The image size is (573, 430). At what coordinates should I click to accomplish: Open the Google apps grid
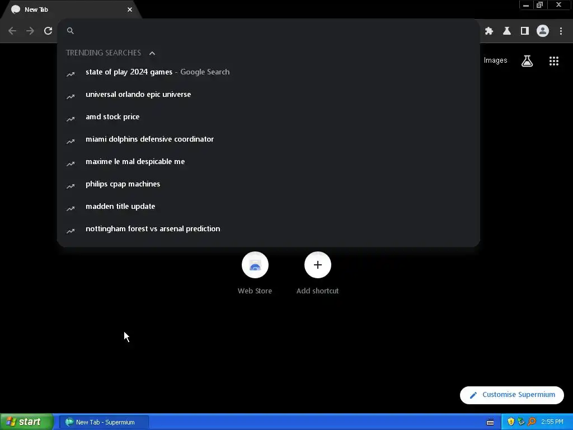(554, 60)
